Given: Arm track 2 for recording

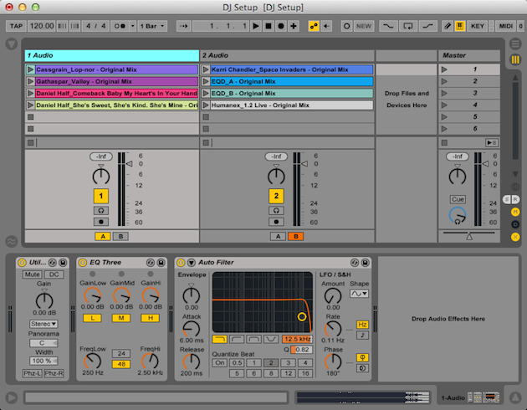Looking at the screenshot, I should (276, 222).
